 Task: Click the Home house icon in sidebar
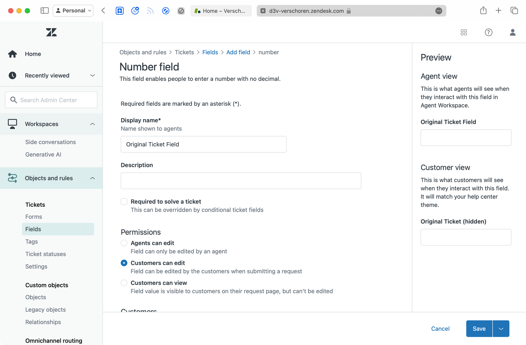tap(12, 54)
